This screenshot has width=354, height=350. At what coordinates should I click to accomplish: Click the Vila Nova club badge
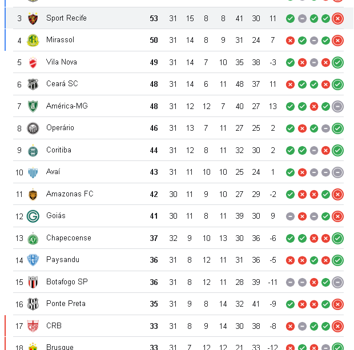pyautogui.click(x=33, y=62)
